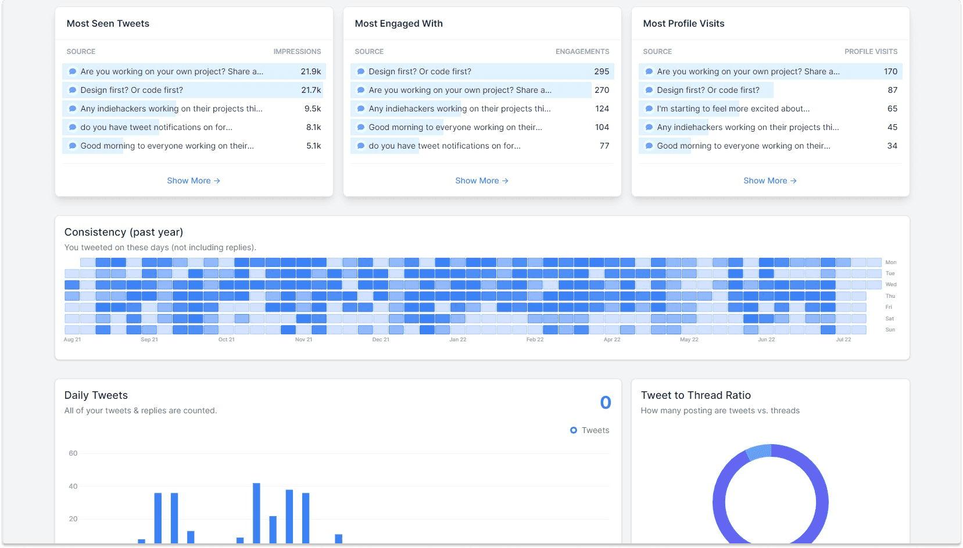This screenshot has width=963, height=548.
Task: Click tweet icon beside 'I'm starting to feel' in Profile Visits
Action: [x=649, y=109]
